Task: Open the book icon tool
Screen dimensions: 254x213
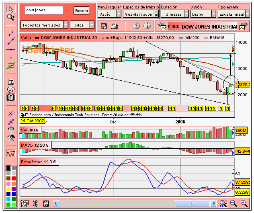Action: pos(11,97)
